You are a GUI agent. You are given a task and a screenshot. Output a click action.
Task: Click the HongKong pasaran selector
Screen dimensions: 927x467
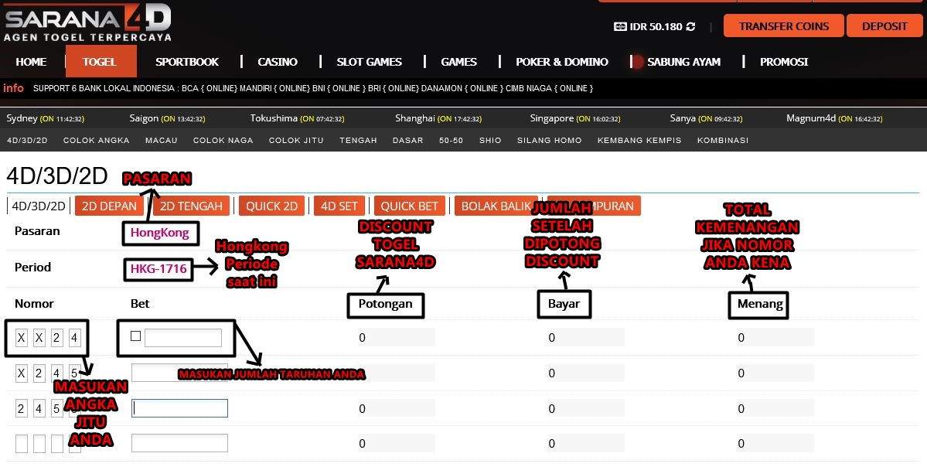160,233
